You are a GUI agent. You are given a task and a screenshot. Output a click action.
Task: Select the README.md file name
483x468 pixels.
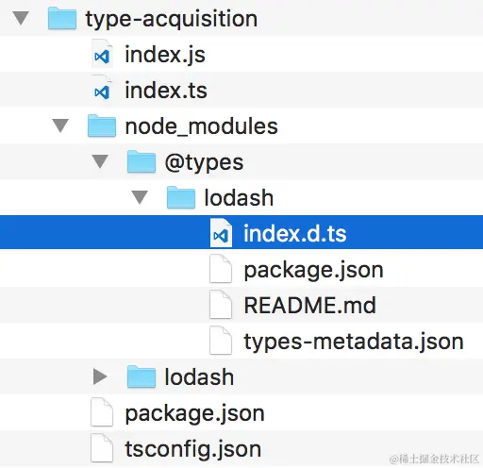pos(309,305)
